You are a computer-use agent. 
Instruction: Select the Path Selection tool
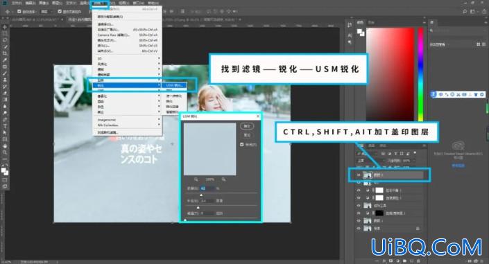click(5, 132)
